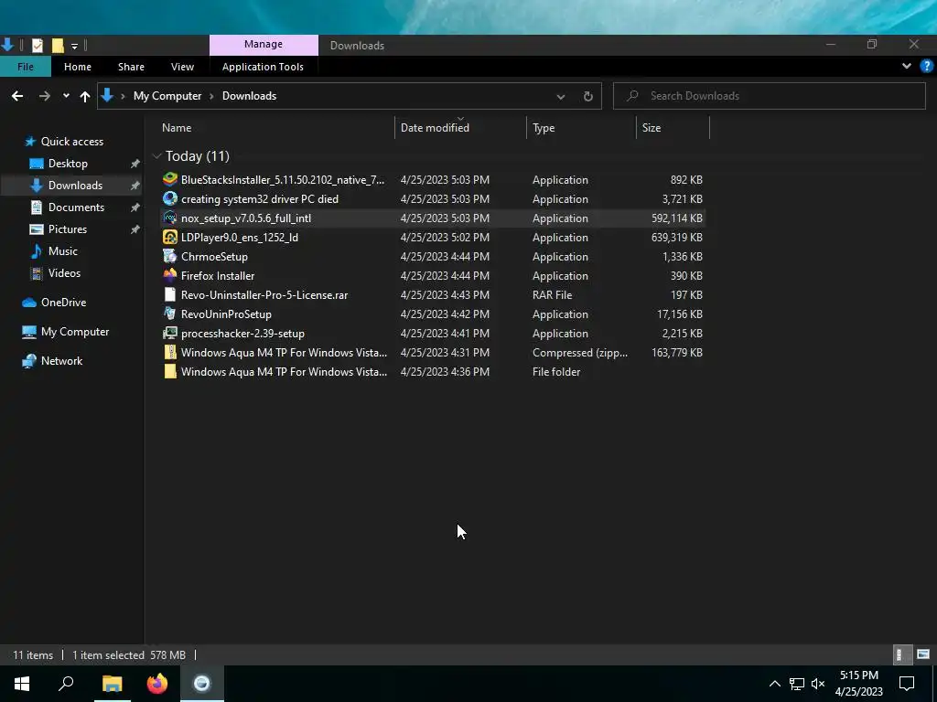The width and height of the screenshot is (937, 702).
Task: Open the Home ribbon tab
Action: coord(78,66)
